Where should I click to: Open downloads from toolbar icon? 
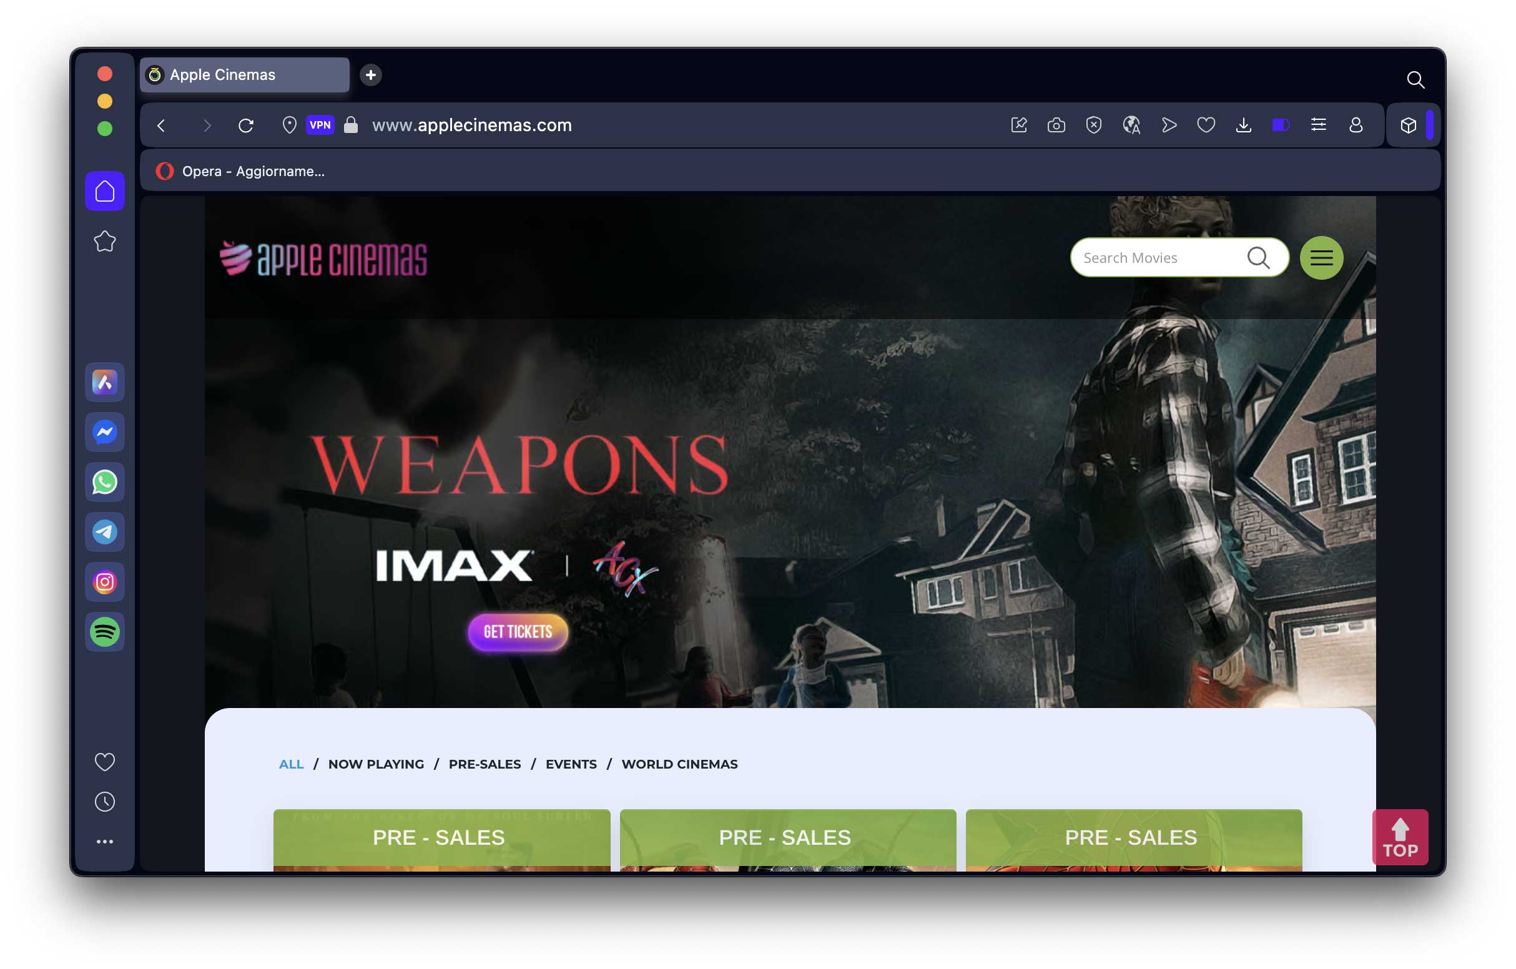[1243, 125]
